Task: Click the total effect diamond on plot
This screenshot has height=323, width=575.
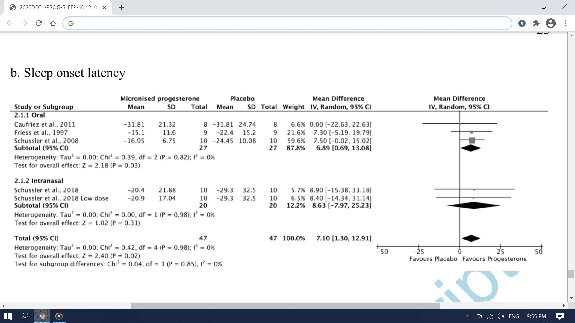Action: point(471,238)
